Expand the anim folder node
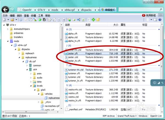 click(31, 74)
